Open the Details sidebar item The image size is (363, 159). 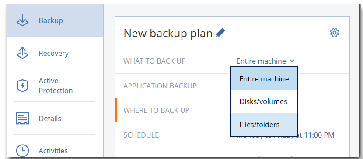55,118
